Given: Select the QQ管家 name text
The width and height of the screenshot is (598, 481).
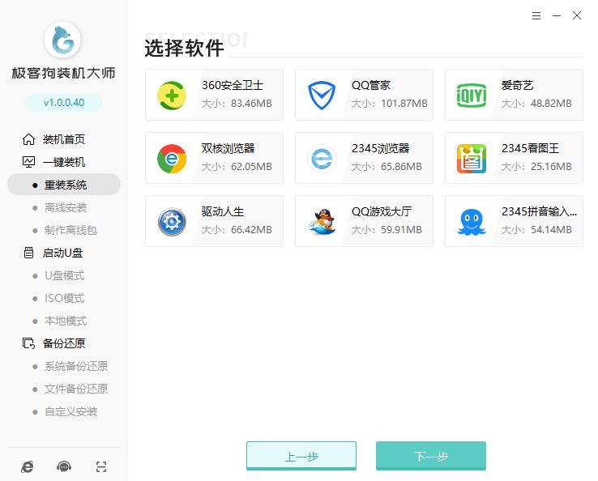Looking at the screenshot, I should pos(371,85).
